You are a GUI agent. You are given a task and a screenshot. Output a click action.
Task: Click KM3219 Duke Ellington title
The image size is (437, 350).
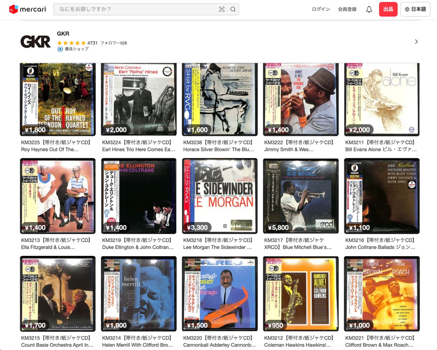138,244
